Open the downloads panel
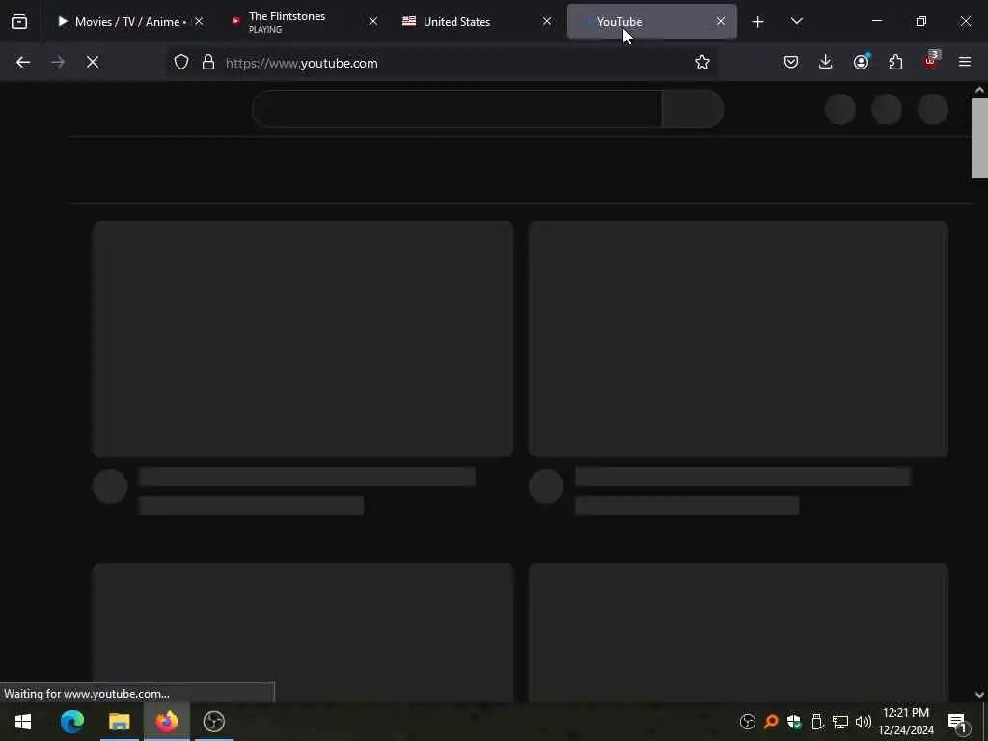The image size is (988, 741). point(826,62)
